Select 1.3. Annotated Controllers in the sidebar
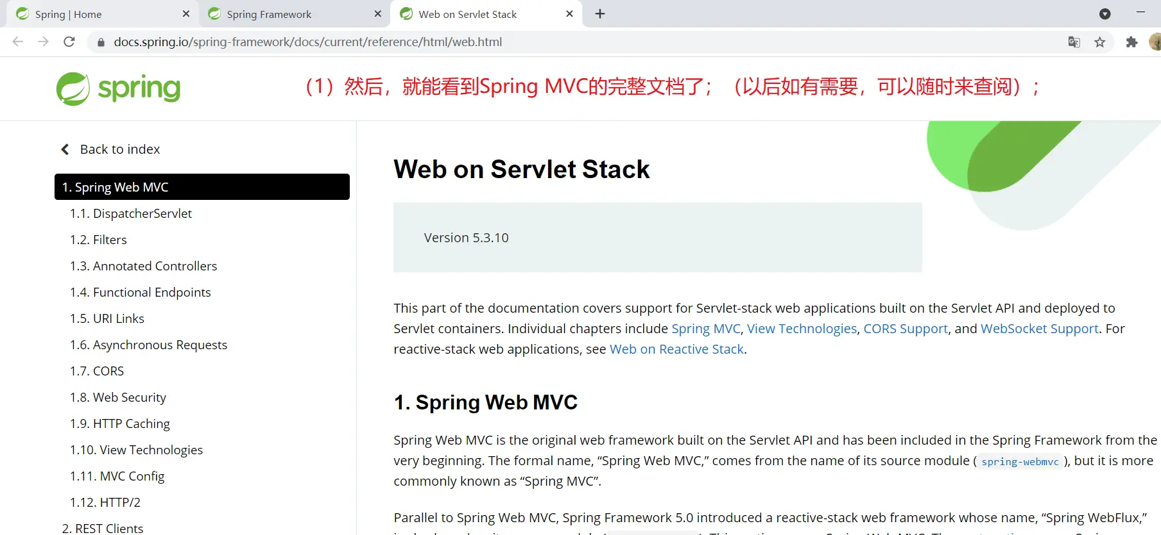1161x535 pixels. pyautogui.click(x=155, y=266)
